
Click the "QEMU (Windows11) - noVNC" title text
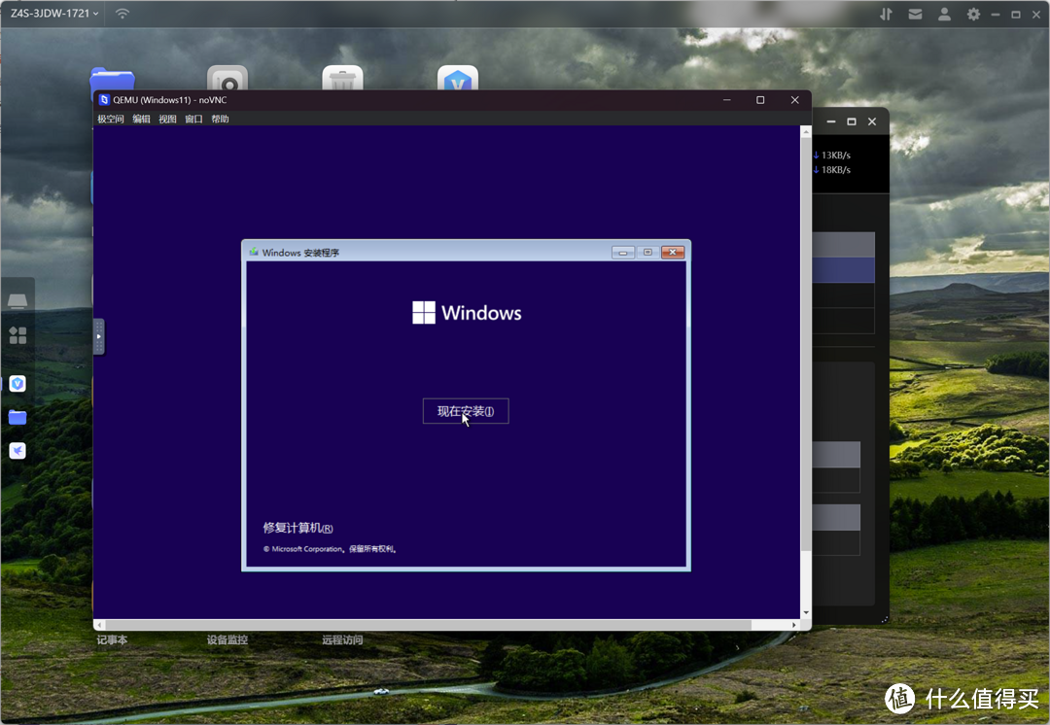point(170,100)
